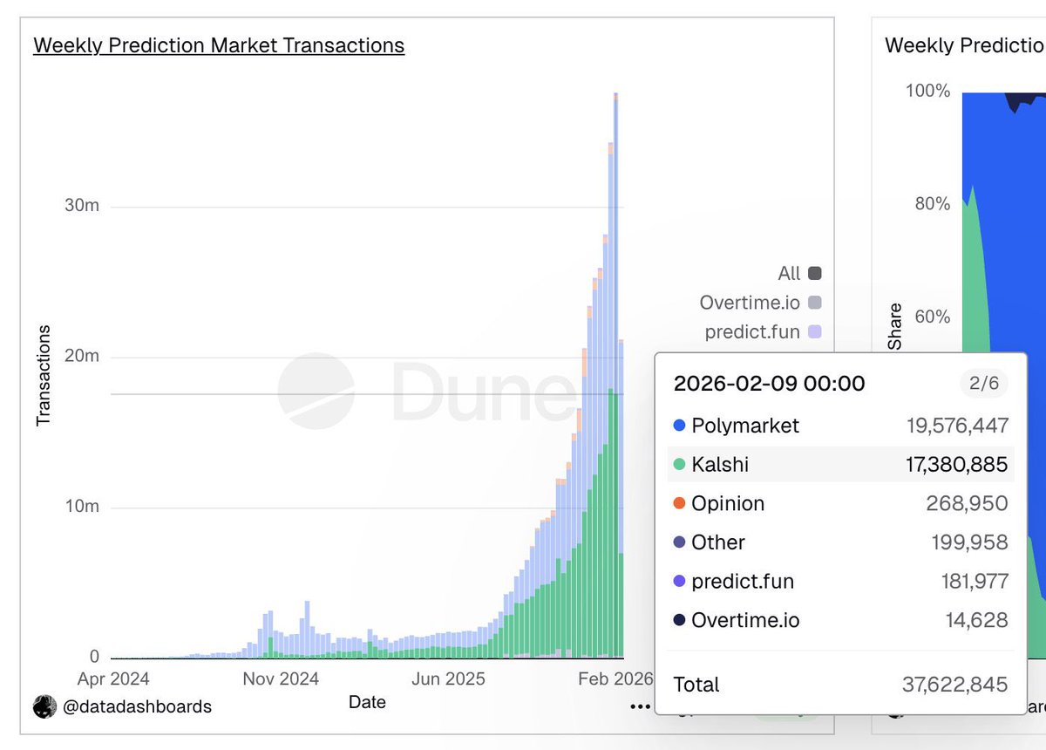Click the 30m y-axis label
The height and width of the screenshot is (750, 1046).
tap(80, 207)
